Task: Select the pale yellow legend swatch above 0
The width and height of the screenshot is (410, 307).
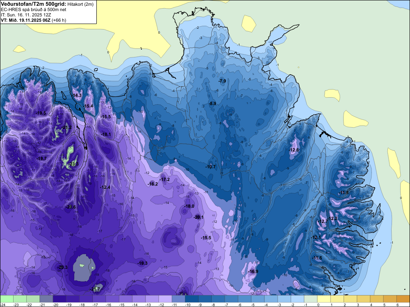Action: click(x=324, y=299)
